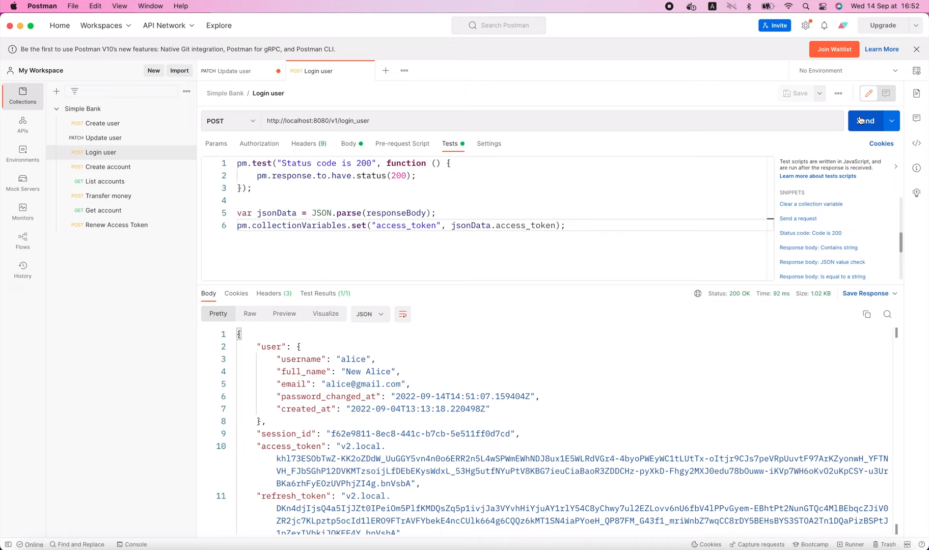The width and height of the screenshot is (929, 550).
Task: Open the notifications bell
Action: tap(824, 25)
